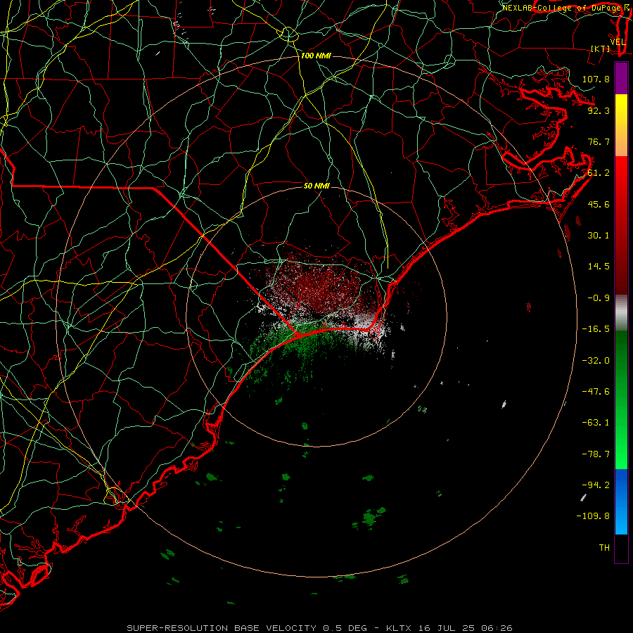The image size is (633, 633).
Task: Click the 100 NMI range ring label
Action: tap(316, 56)
